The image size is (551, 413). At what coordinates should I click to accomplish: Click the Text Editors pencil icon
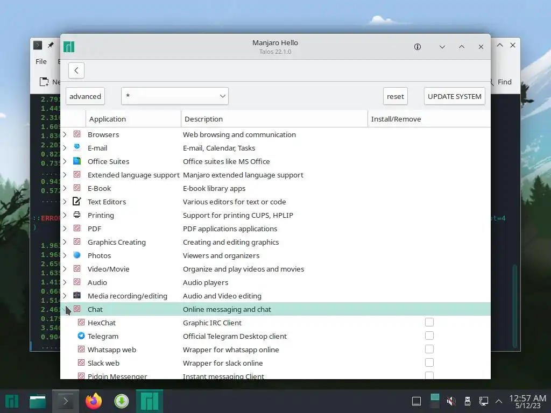tap(77, 201)
